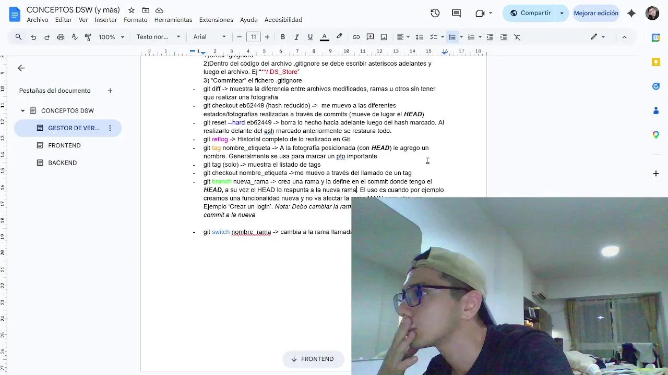Open the Google account avatar
This screenshot has width=668, height=375.
click(x=652, y=13)
